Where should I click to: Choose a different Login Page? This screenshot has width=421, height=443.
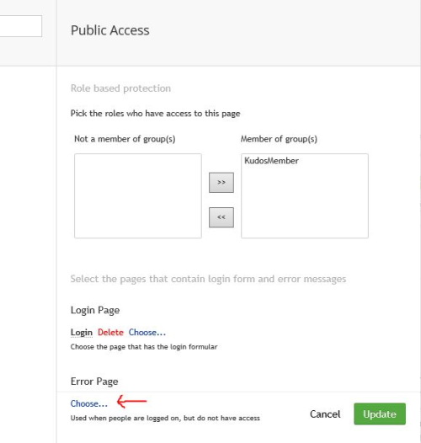147,332
